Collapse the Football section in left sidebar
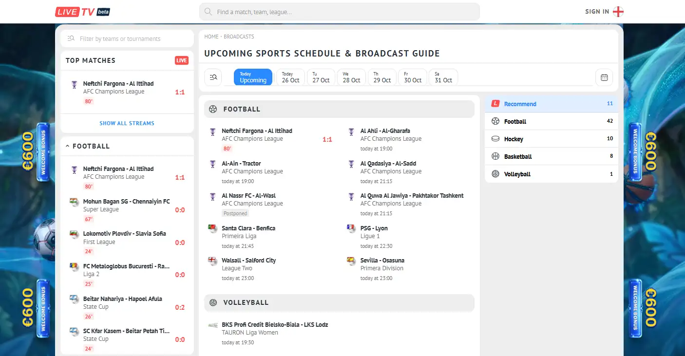This screenshot has width=685, height=356. coord(67,146)
